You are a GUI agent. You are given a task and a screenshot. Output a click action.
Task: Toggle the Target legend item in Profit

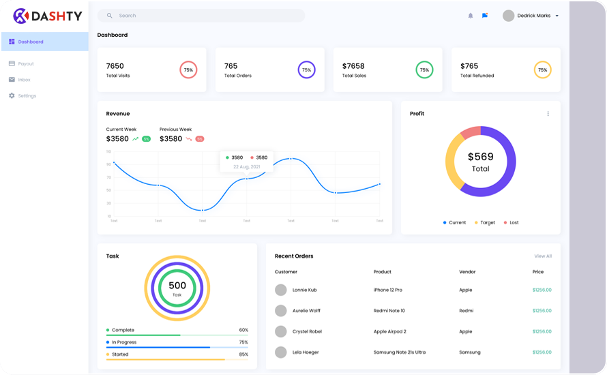click(485, 223)
